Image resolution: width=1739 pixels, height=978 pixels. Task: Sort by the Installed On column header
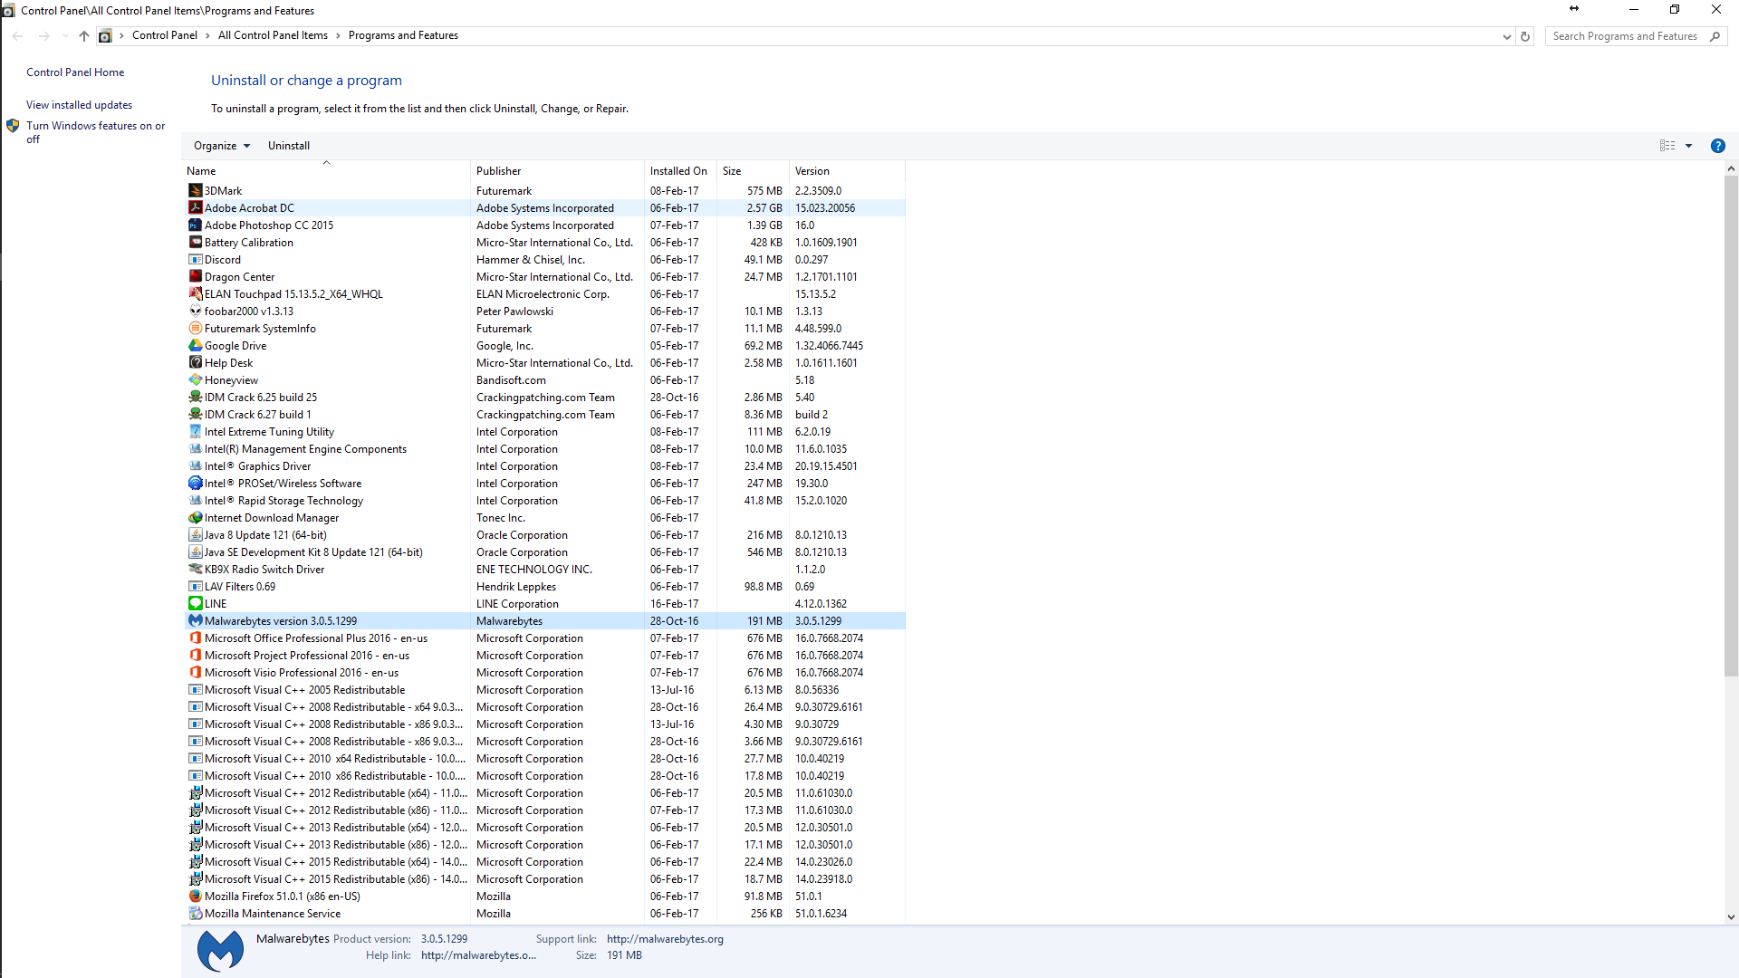pyautogui.click(x=680, y=171)
